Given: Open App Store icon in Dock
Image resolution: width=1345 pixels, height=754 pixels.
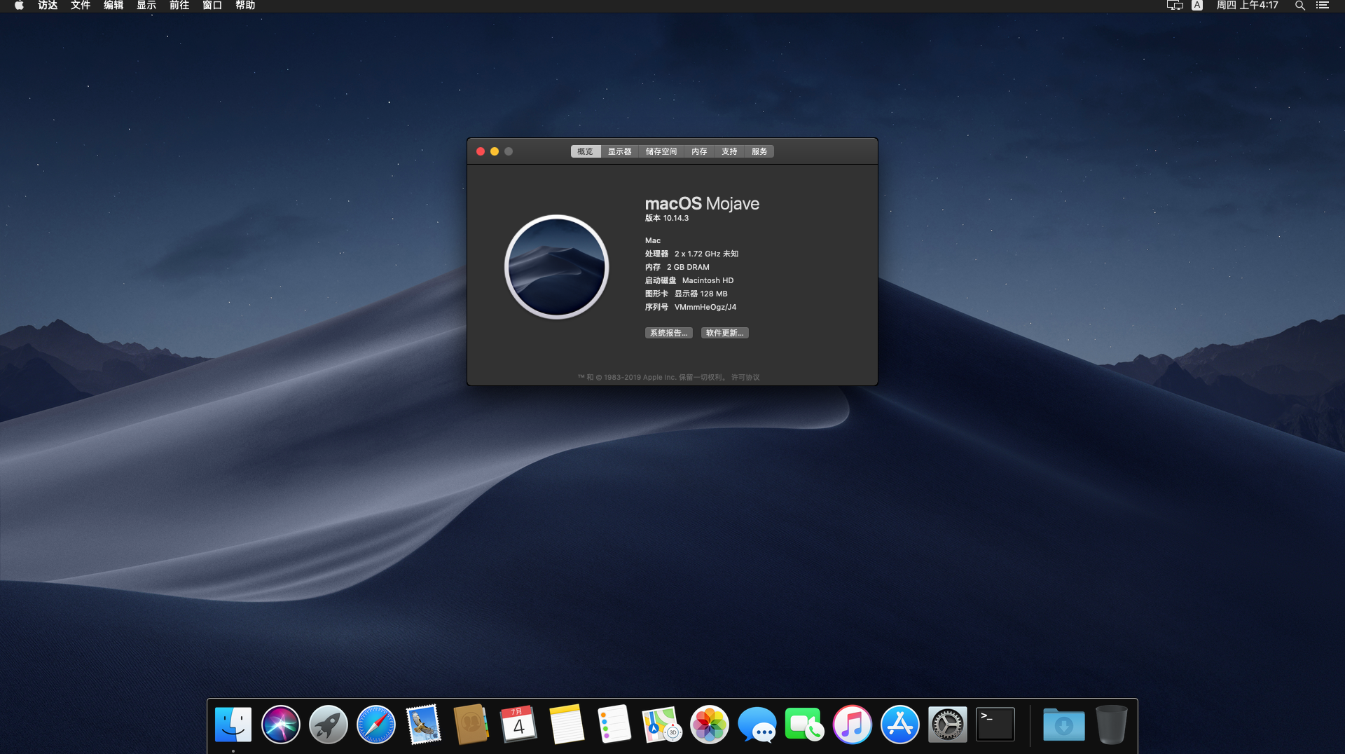Looking at the screenshot, I should point(900,725).
